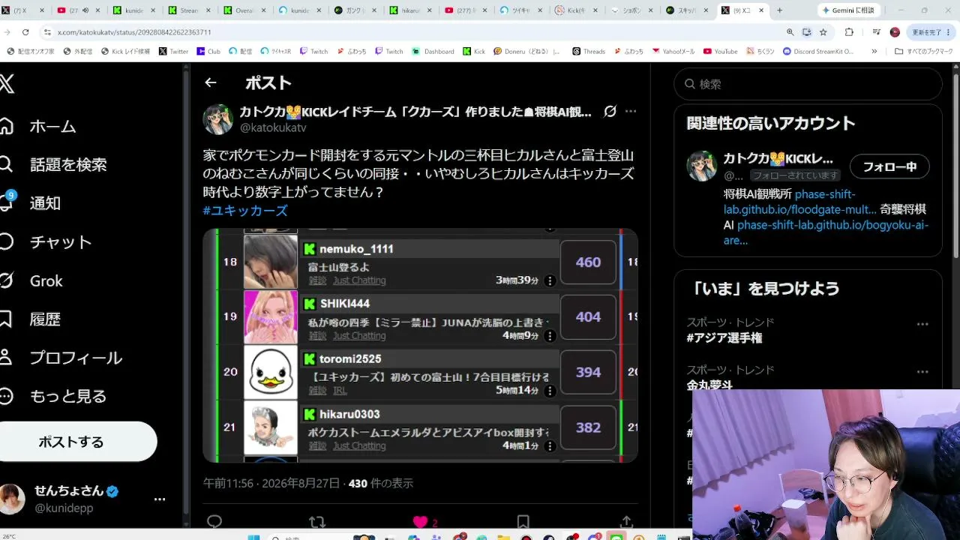Reply to the post with the comment icon
Screen dimensions: 960x540
click(x=214, y=522)
